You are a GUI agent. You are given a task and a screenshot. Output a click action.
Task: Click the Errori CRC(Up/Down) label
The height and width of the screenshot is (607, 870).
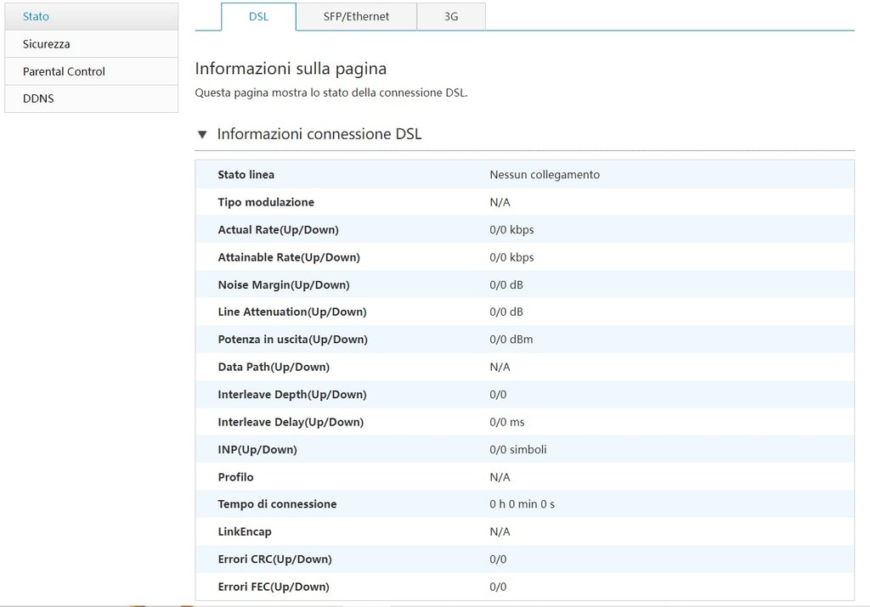274,559
